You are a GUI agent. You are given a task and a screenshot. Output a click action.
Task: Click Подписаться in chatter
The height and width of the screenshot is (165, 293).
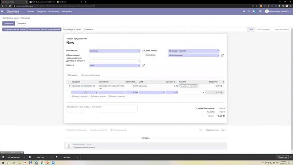pos(212,130)
